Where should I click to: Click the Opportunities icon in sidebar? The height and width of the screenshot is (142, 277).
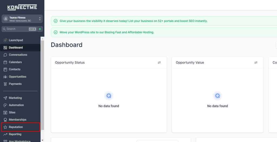5,77
